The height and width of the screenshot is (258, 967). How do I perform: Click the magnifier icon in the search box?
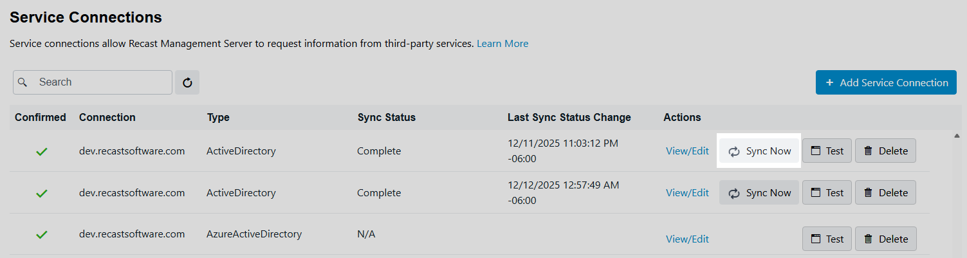23,82
